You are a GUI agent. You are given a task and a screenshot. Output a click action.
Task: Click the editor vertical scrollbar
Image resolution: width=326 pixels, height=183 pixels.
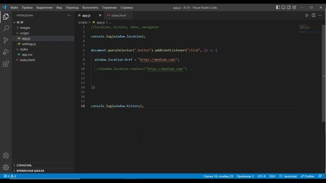(x=323, y=73)
